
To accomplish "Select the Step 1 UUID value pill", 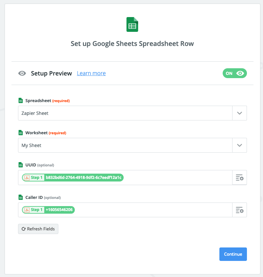I will click(x=73, y=178).
